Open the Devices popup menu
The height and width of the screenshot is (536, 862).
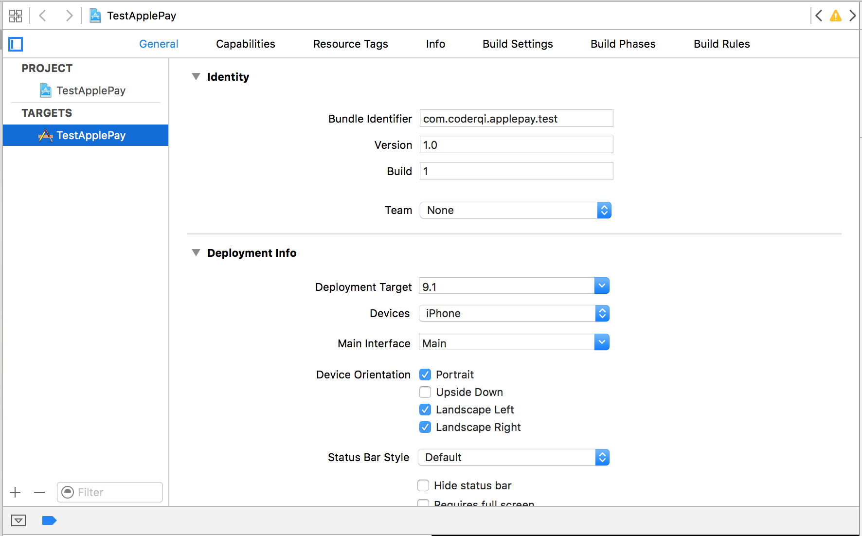(514, 313)
